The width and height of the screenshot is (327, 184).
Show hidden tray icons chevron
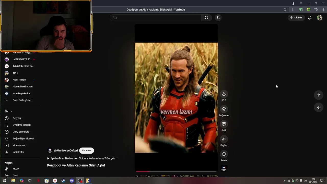tap(285, 181)
